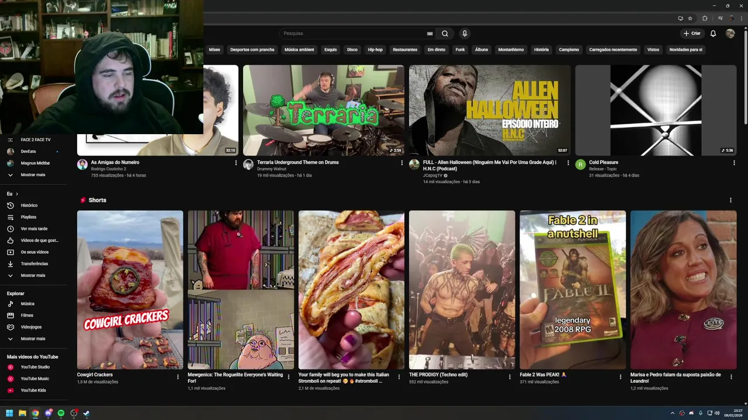748x420 pixels.
Task: Select the Em direto filter chip
Action: pyautogui.click(x=436, y=50)
